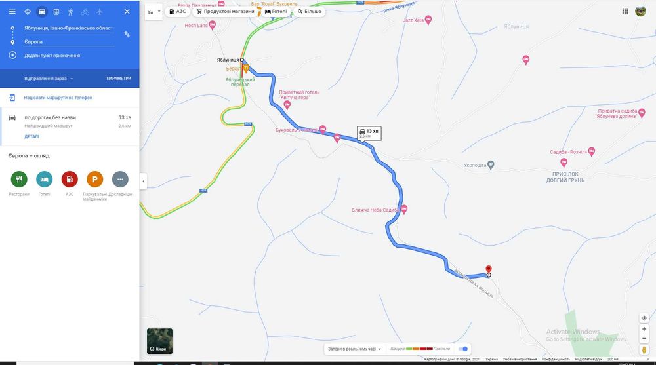Screen dimensions: 656x365
Task: Select flight travel mode
Action: pyautogui.click(x=100, y=12)
